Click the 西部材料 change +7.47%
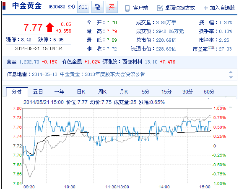Viewport: 239px width, 190px height. (168, 62)
